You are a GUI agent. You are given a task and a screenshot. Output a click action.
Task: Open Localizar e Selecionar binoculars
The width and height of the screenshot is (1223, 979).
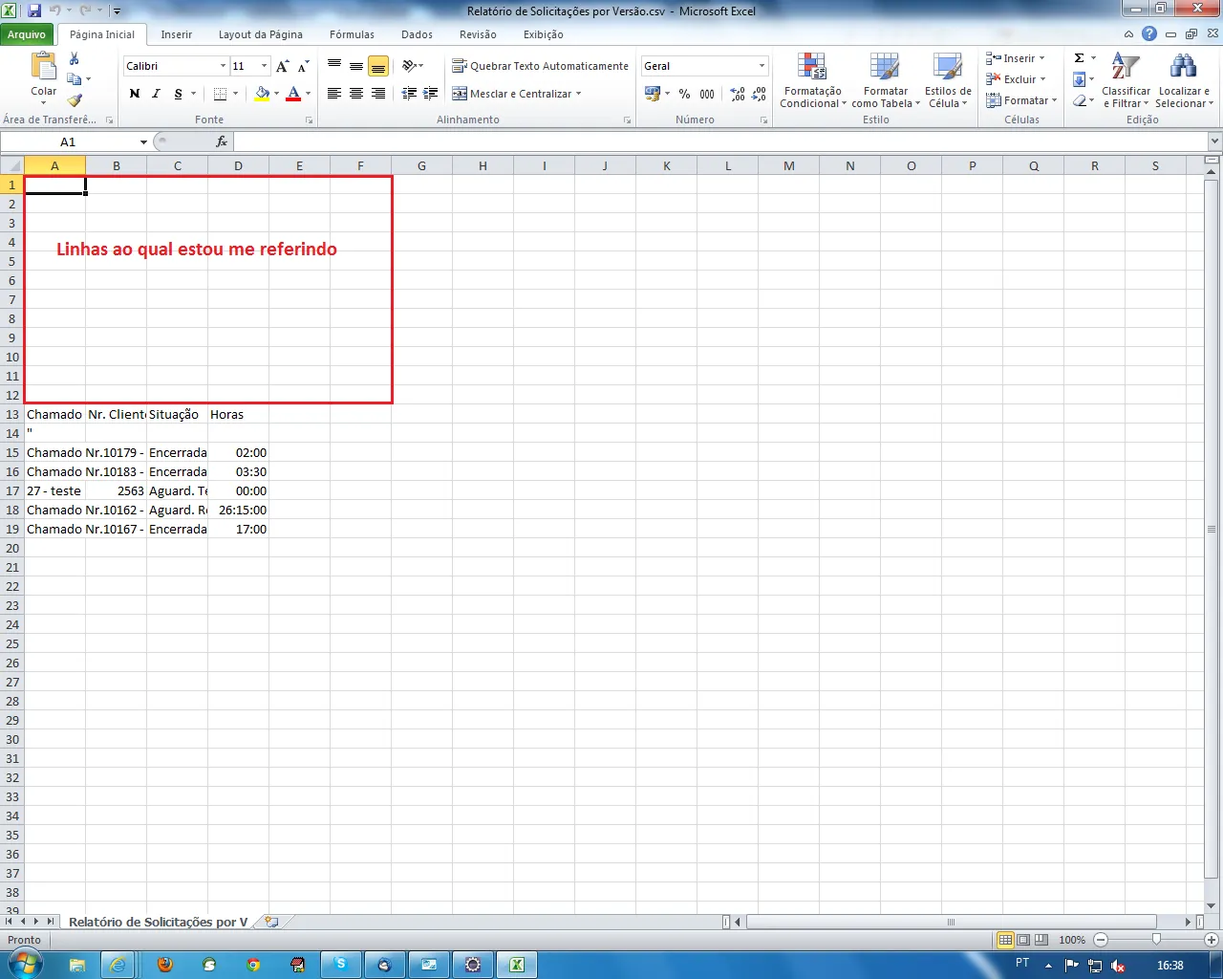click(x=1183, y=68)
